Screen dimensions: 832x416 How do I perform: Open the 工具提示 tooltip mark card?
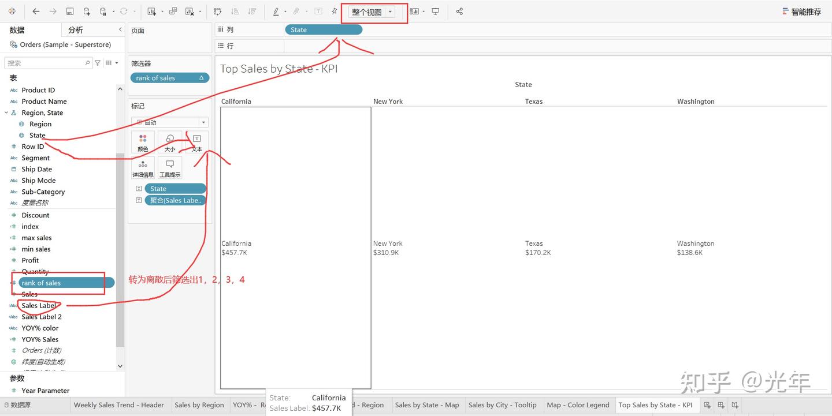(x=170, y=168)
